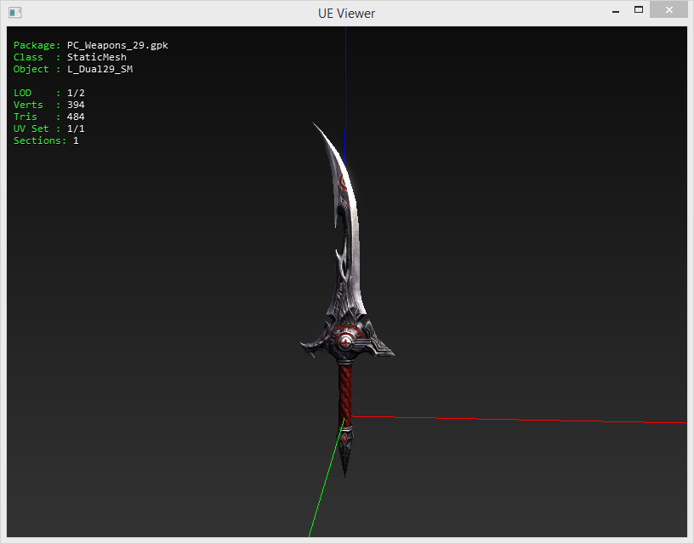Close the UE Viewer window
The width and height of the screenshot is (694, 544).
tap(670, 10)
